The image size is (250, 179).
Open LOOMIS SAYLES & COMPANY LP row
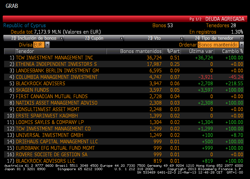click(x=124, y=122)
